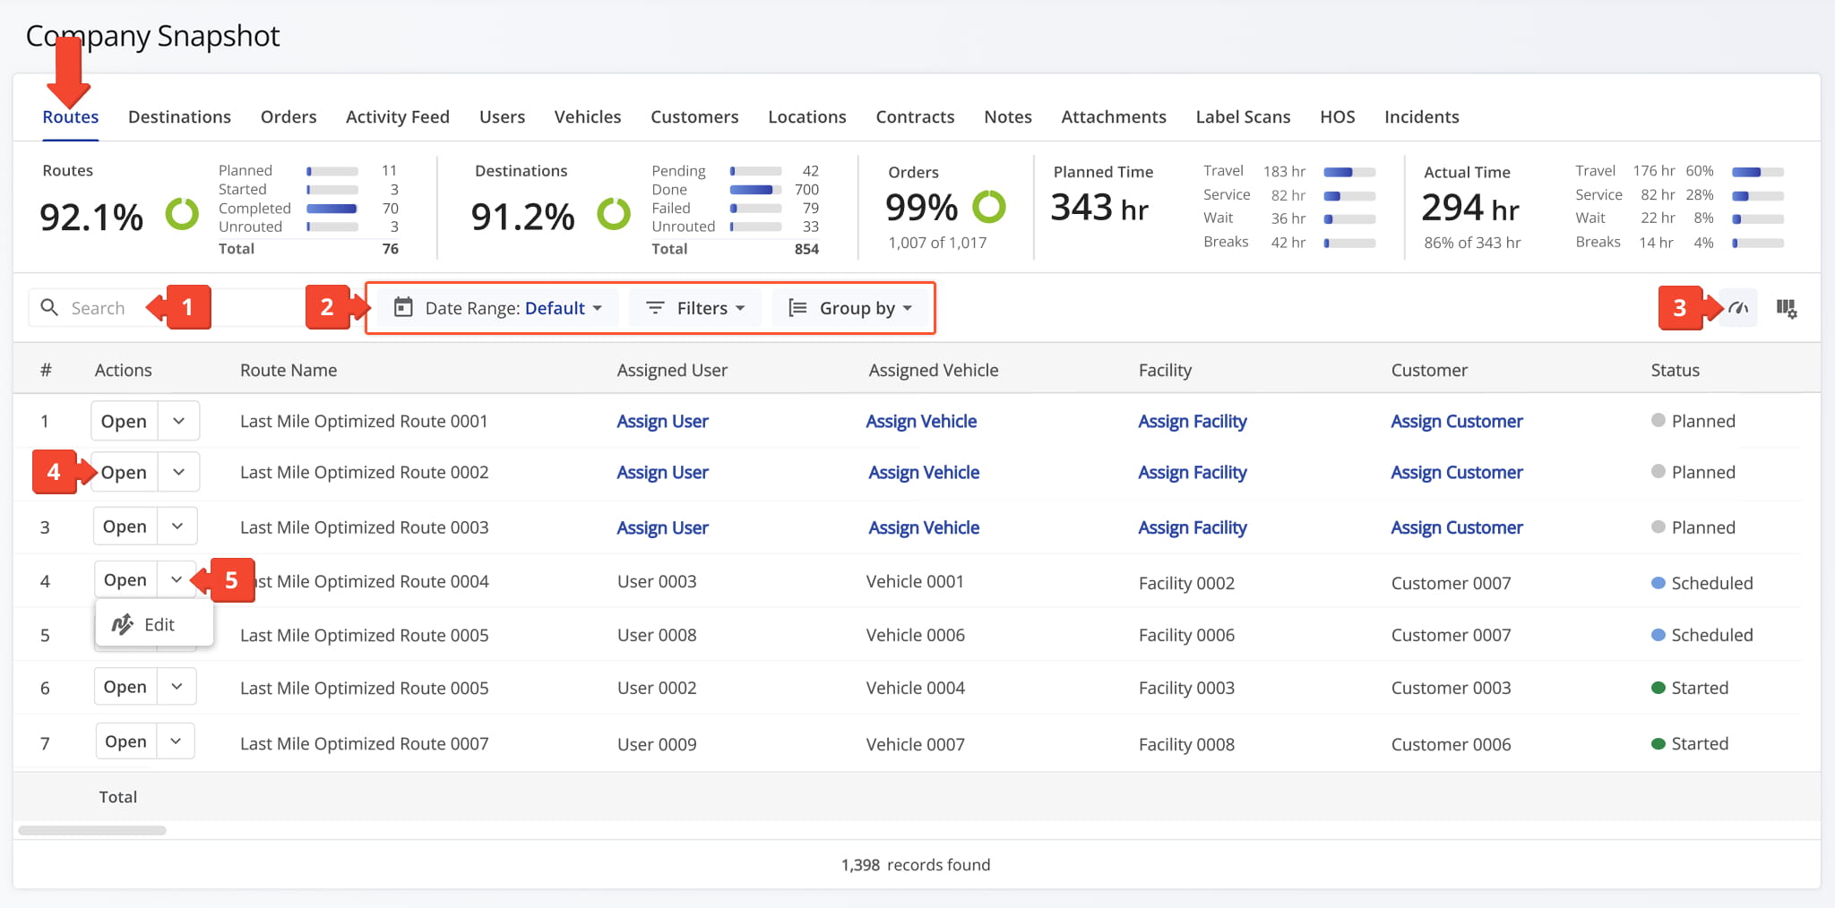Switch to the Locations tab
The image size is (1835, 908).
807,116
